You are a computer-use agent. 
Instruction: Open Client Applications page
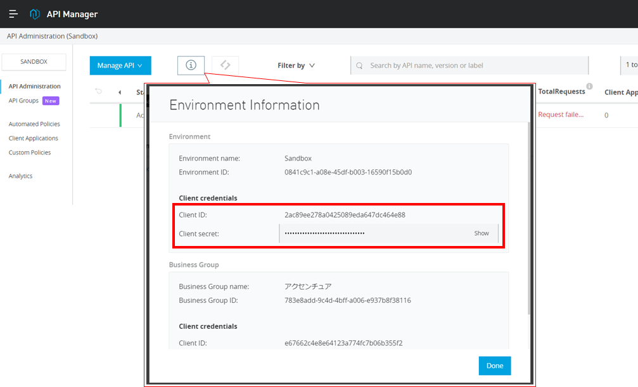pyautogui.click(x=34, y=138)
